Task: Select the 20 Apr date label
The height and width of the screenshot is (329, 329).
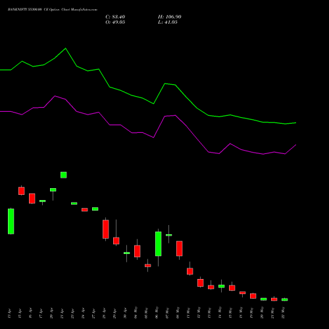Action: click(x=51, y=314)
